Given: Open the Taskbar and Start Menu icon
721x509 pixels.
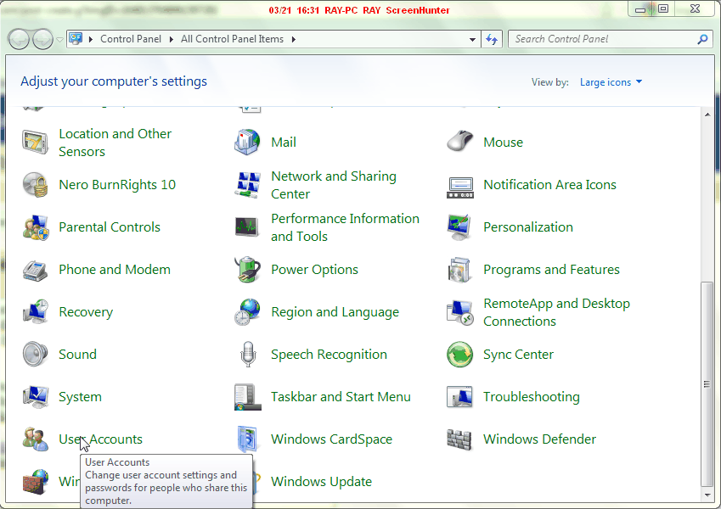Looking at the screenshot, I should tap(247, 397).
